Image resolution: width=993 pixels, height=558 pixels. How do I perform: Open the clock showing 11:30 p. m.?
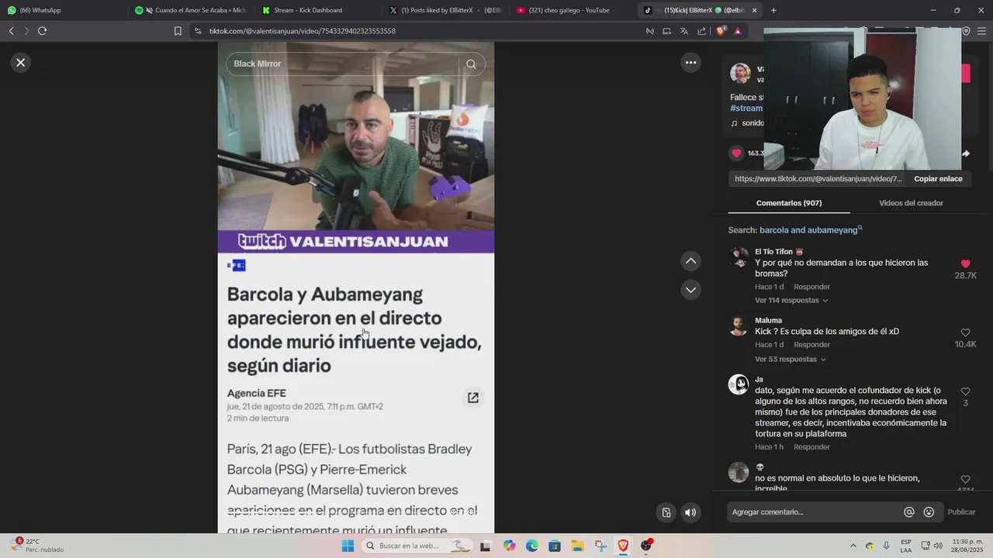[966, 546]
